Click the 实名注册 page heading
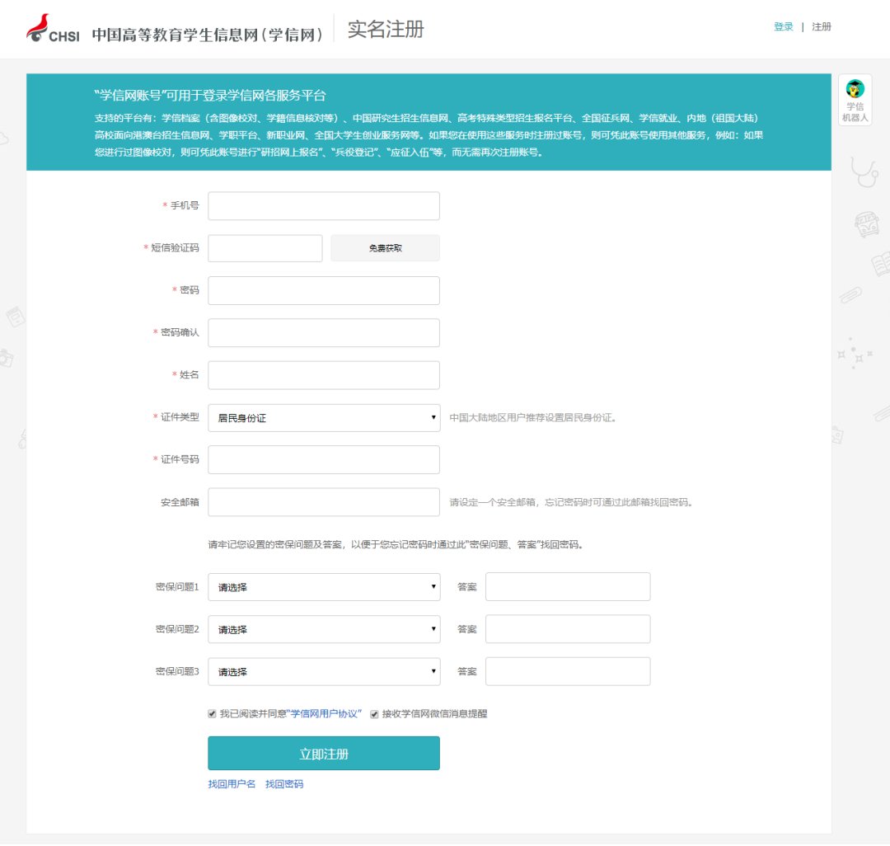The width and height of the screenshot is (890, 846). (386, 30)
